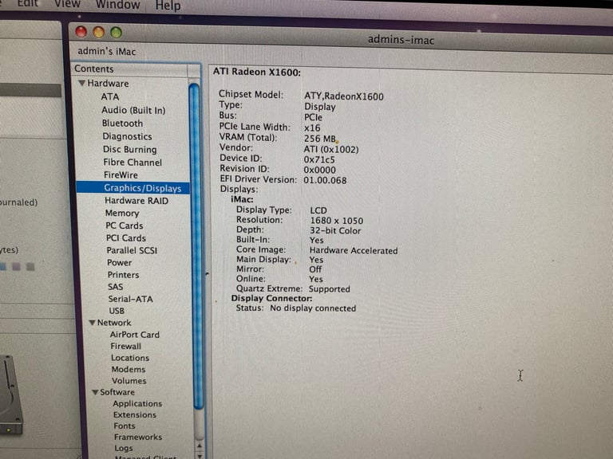The width and height of the screenshot is (613, 459).
Task: Select Fibre Channel entry
Action: [x=132, y=163]
